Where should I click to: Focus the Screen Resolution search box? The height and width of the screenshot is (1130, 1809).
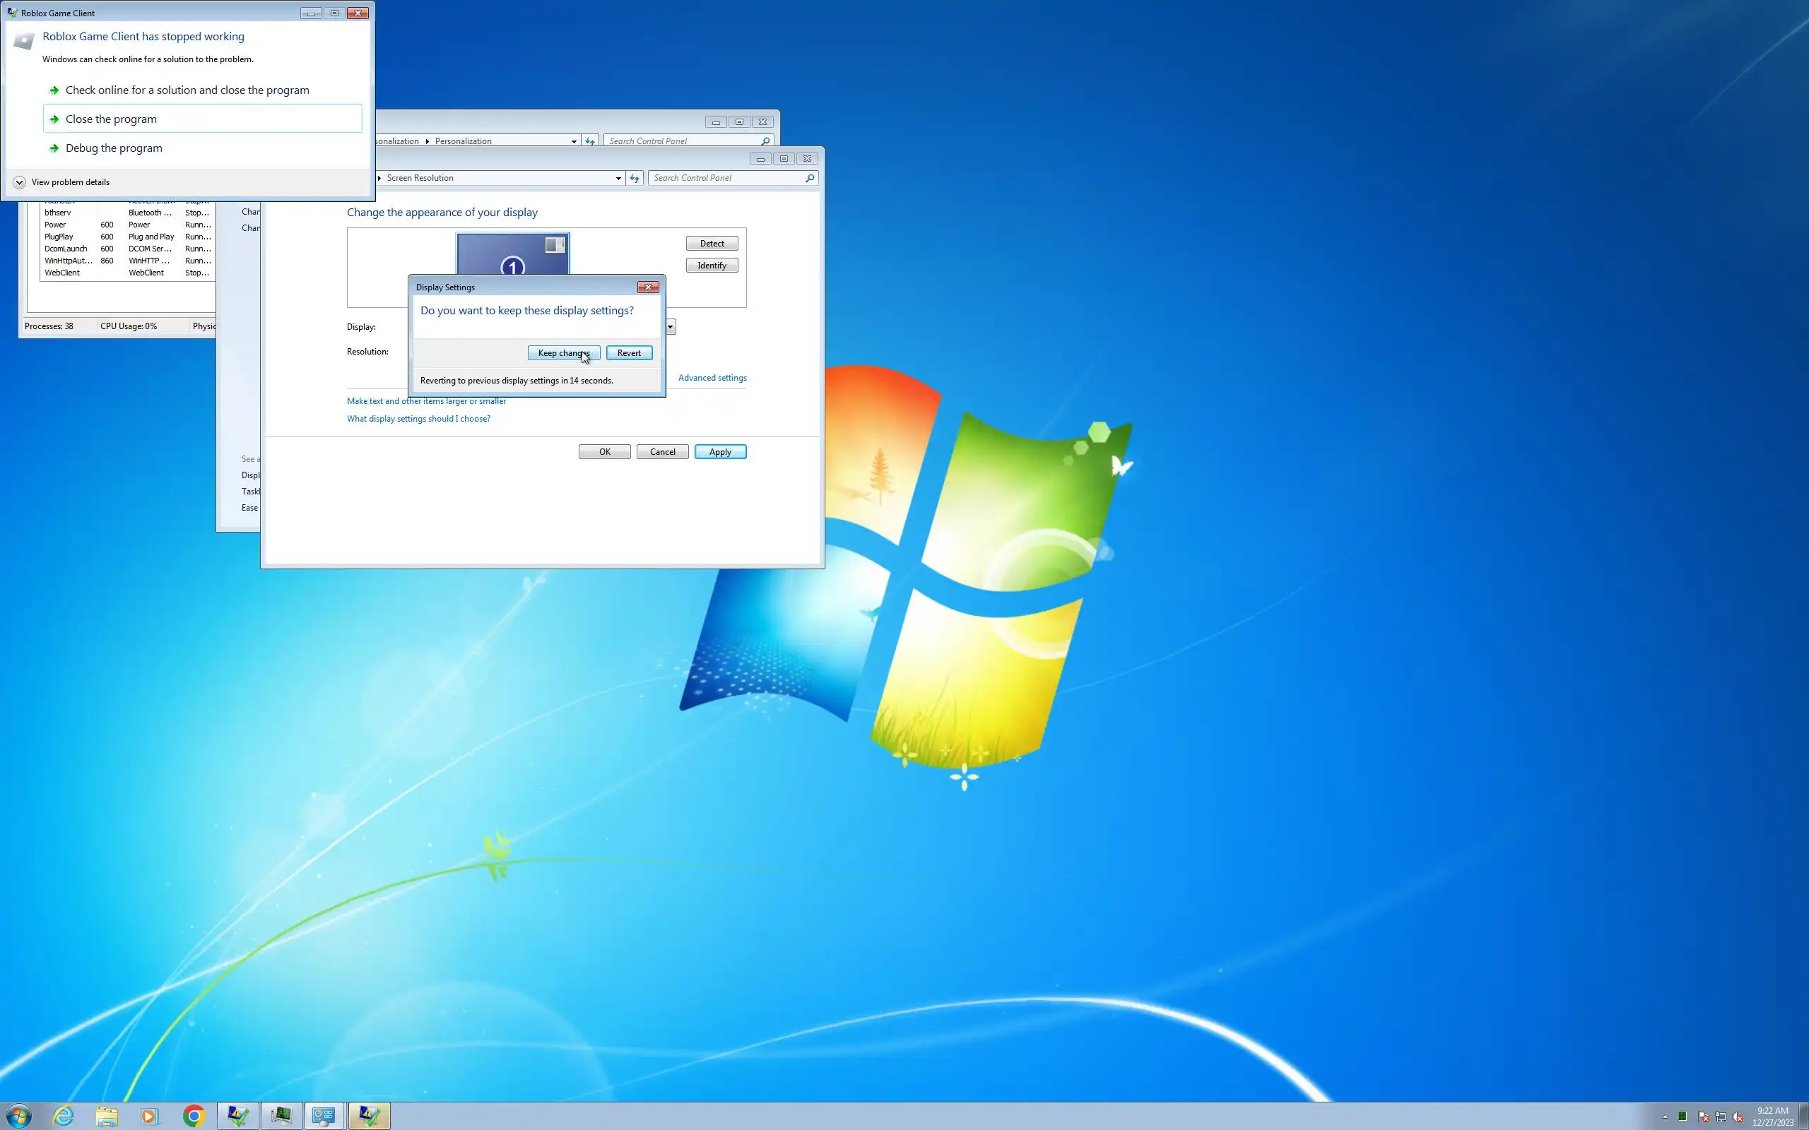coord(726,178)
